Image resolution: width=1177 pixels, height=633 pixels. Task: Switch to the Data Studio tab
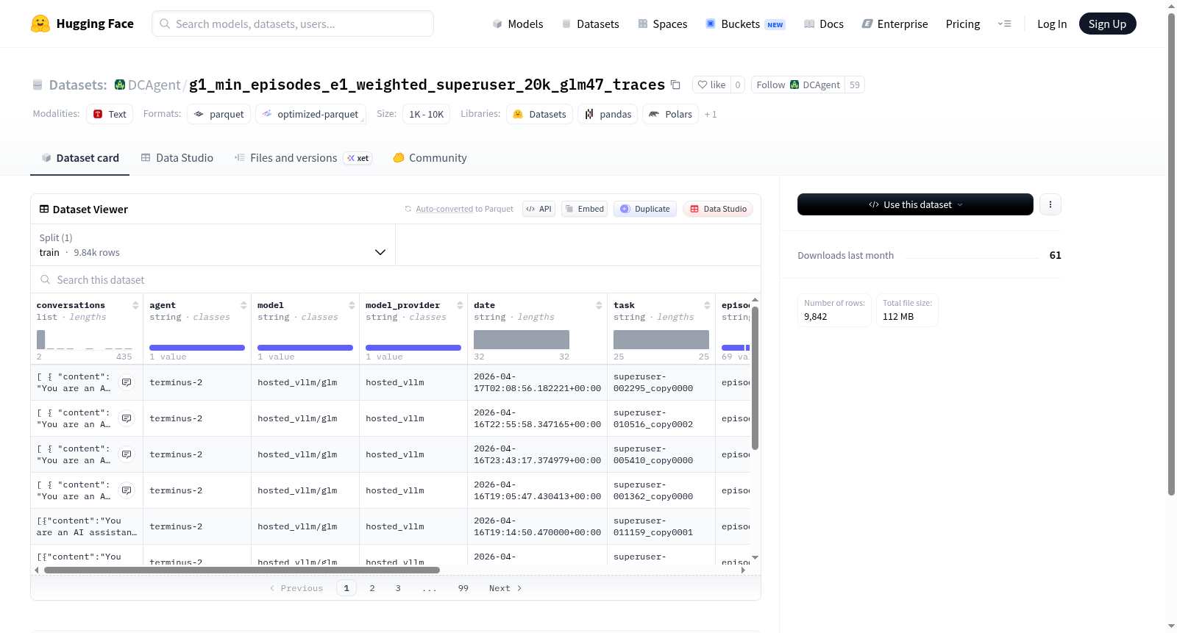coord(177,158)
